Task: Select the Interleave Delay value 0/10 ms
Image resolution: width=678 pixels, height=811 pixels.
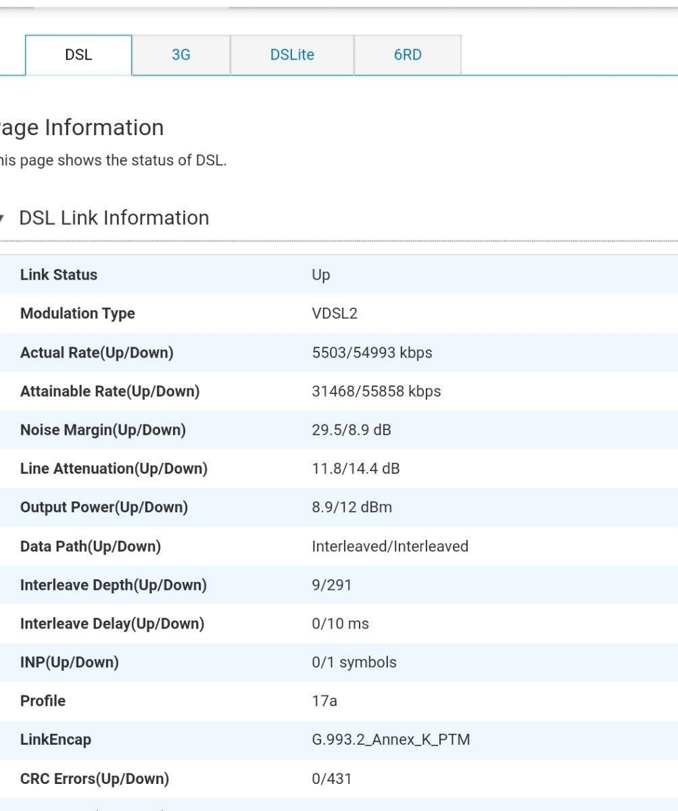Action: [341, 624]
